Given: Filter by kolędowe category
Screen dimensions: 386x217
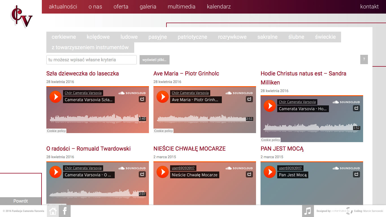Looking at the screenshot, I should pos(98,37).
